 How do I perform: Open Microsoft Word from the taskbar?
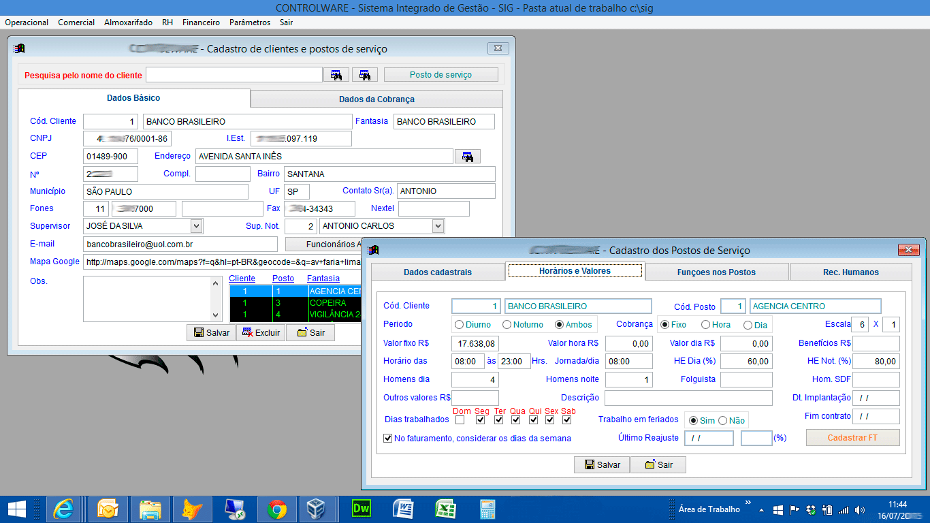pos(403,509)
